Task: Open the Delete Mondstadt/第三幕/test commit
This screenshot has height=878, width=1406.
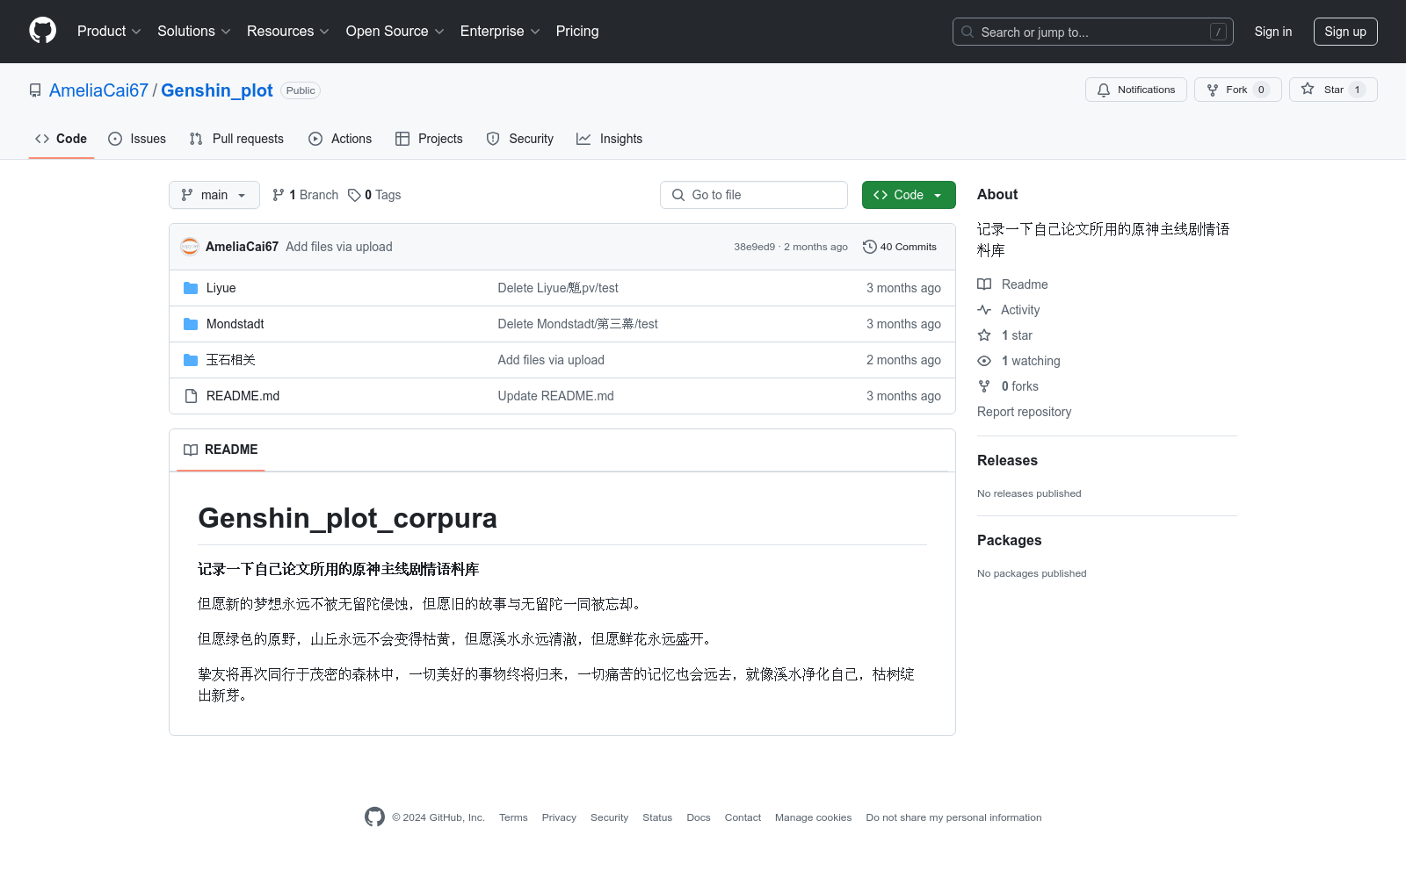Action: point(577,324)
